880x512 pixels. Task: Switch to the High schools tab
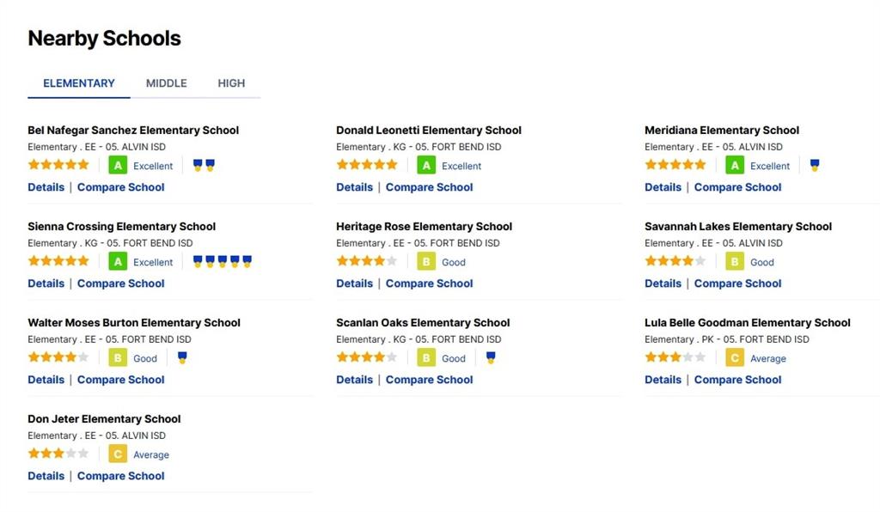pyautogui.click(x=231, y=83)
